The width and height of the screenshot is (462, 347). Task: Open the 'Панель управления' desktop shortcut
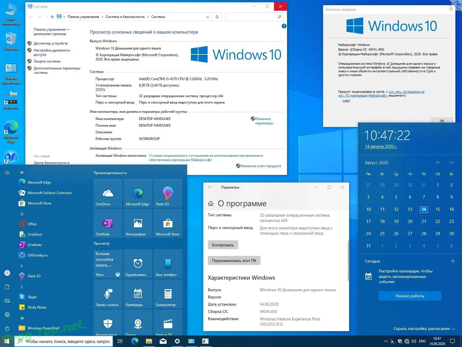coord(11,74)
